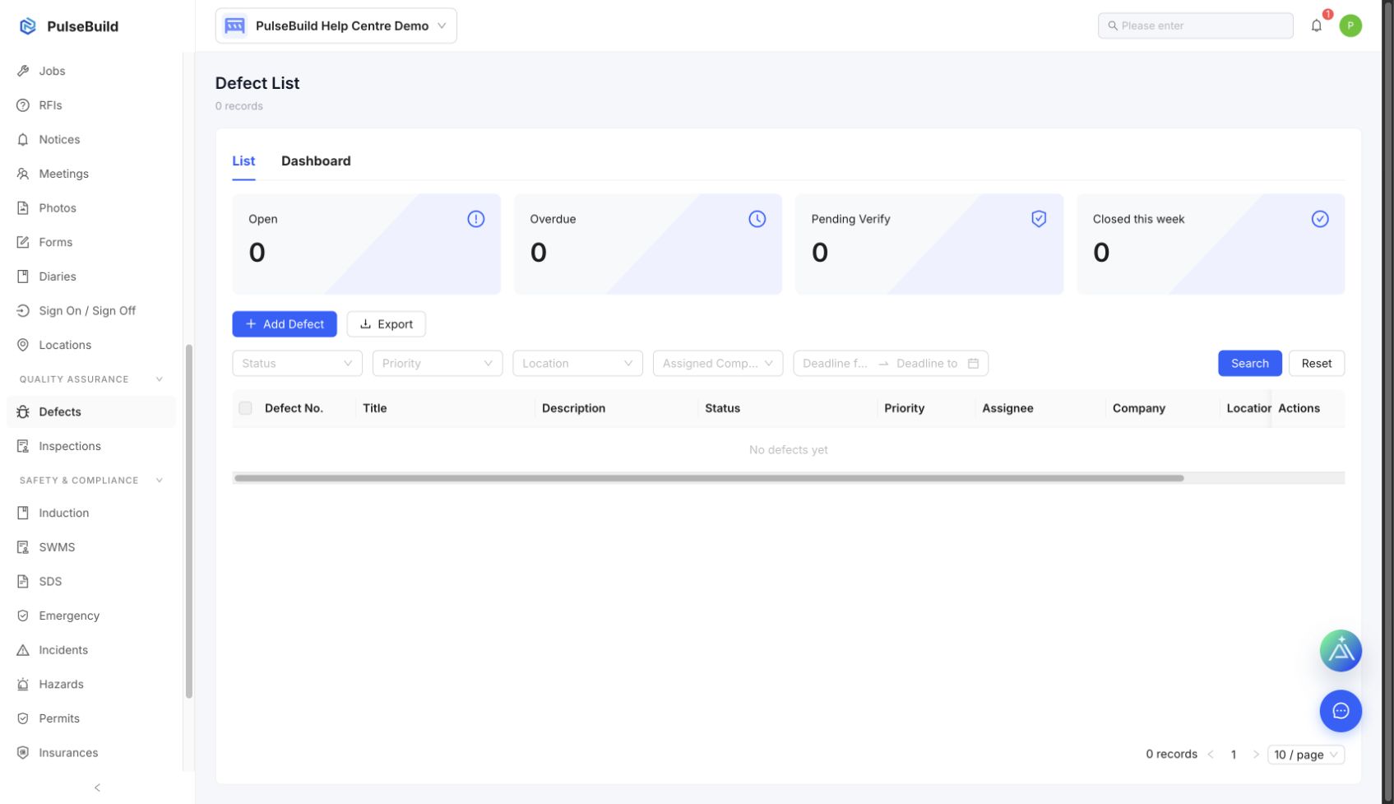Click the Overdue card clock icon
This screenshot has width=1394, height=804.
pos(757,219)
